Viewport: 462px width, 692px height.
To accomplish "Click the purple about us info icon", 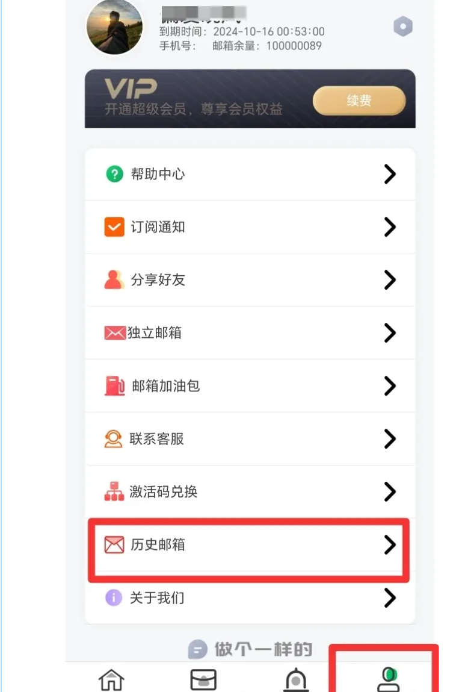I will 114,597.
